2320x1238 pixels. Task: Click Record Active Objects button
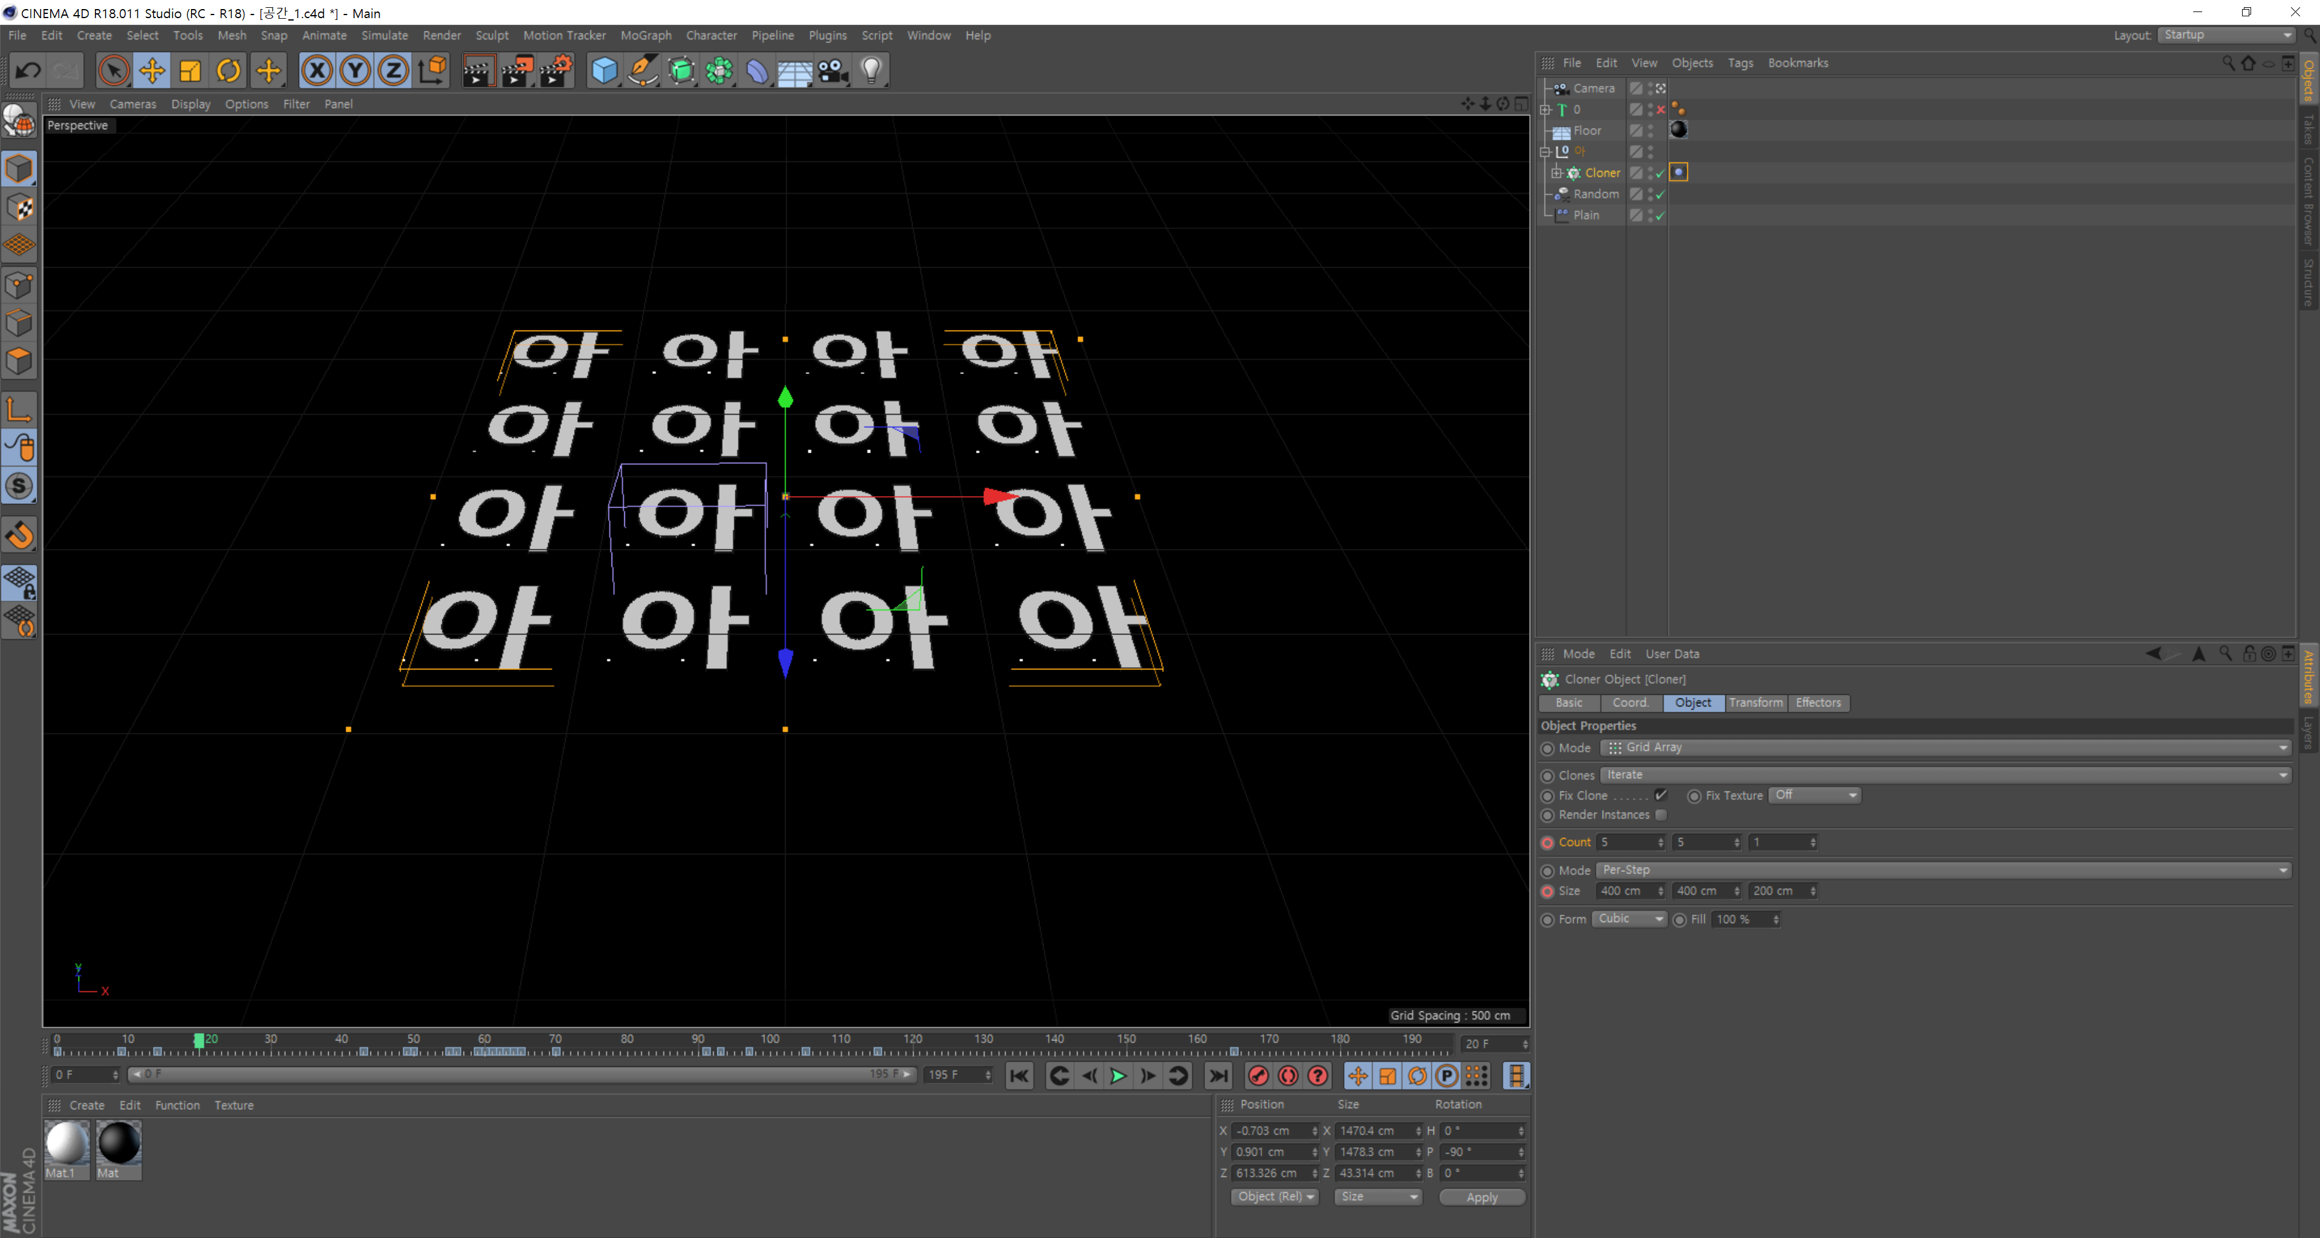point(1258,1076)
